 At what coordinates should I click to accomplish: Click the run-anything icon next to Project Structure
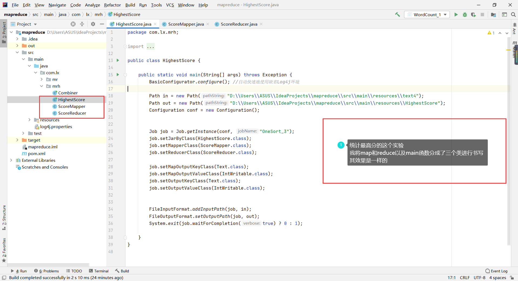[x=504, y=15]
